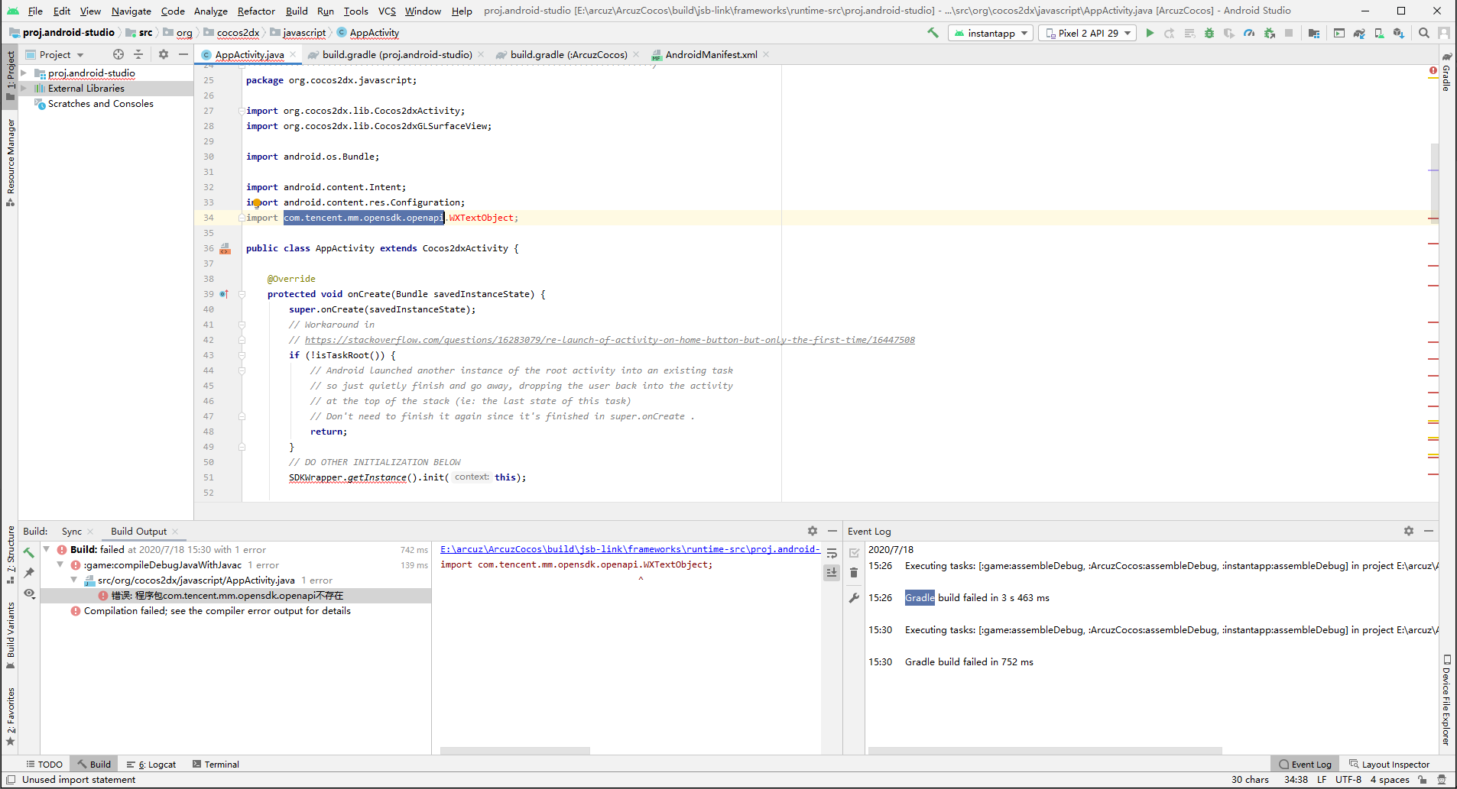Collapse all in the Project panel
This screenshot has height=789, width=1457.
(x=138, y=54)
